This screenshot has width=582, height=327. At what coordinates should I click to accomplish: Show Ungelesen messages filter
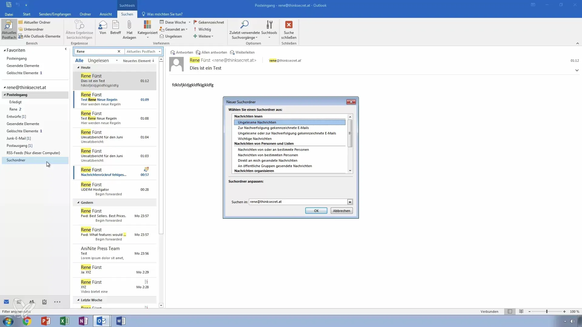click(98, 61)
